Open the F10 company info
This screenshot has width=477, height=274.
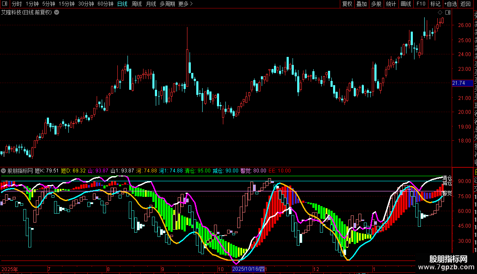pyautogui.click(x=421, y=4)
